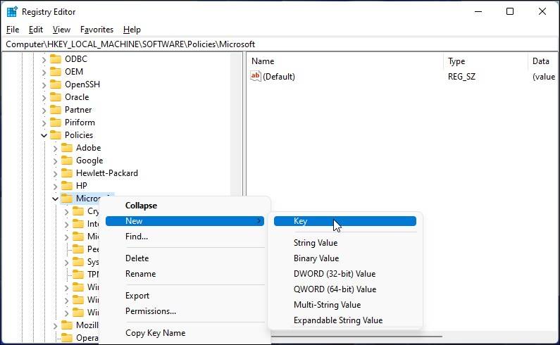
Task: Select the (Default) value name
Action: click(278, 77)
